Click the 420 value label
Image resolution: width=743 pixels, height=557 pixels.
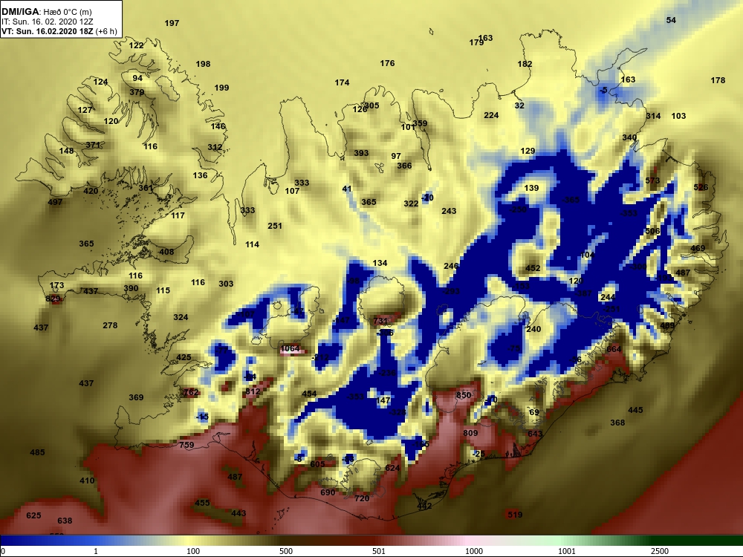coord(91,191)
